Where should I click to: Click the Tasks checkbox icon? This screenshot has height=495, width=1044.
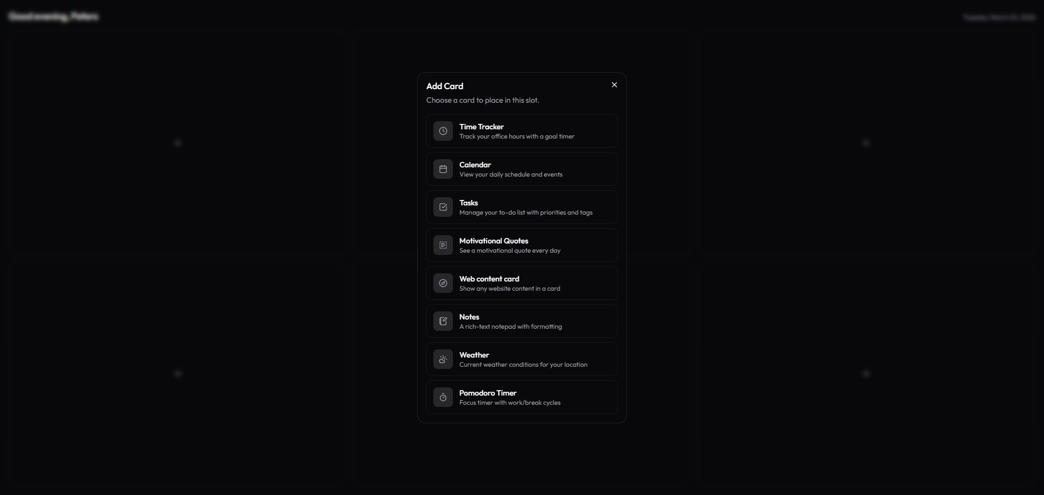443,207
